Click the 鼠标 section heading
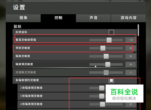The width and height of the screenshot is (151, 110). (18, 27)
